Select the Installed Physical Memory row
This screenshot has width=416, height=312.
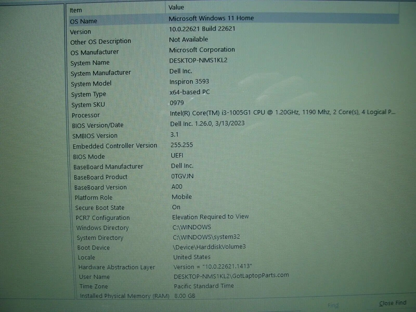tap(124, 296)
